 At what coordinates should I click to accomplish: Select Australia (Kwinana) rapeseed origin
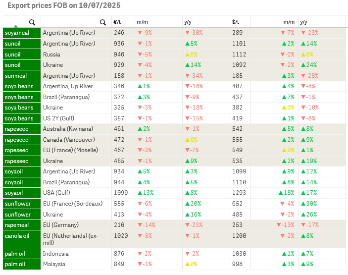tap(68, 128)
